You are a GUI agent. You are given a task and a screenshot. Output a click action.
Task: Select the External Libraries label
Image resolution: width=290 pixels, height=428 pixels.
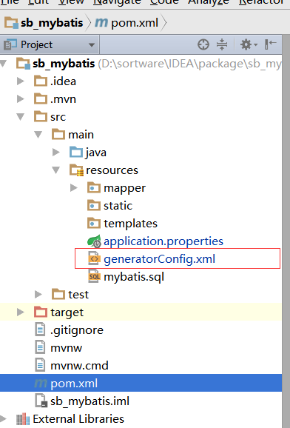[78, 418]
